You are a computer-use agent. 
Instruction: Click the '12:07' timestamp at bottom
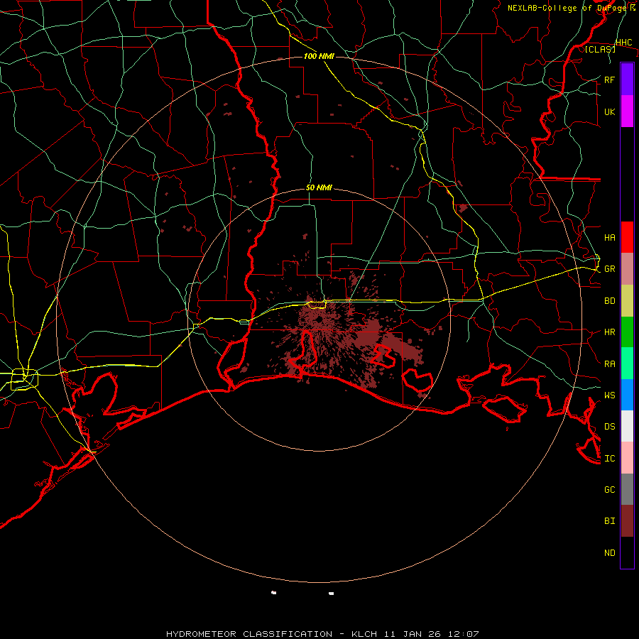tap(463, 634)
